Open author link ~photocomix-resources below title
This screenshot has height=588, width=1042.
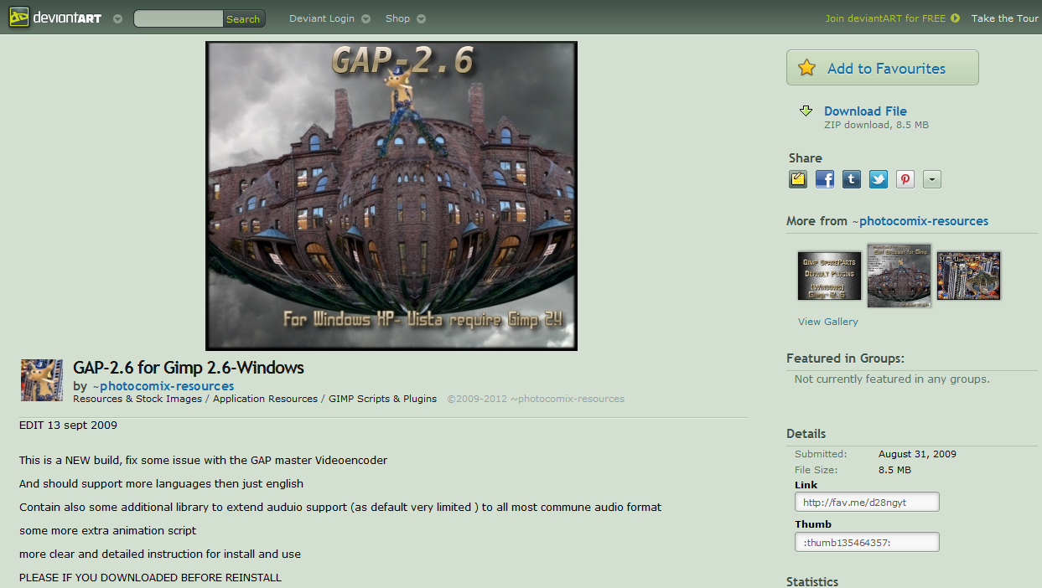coord(163,386)
